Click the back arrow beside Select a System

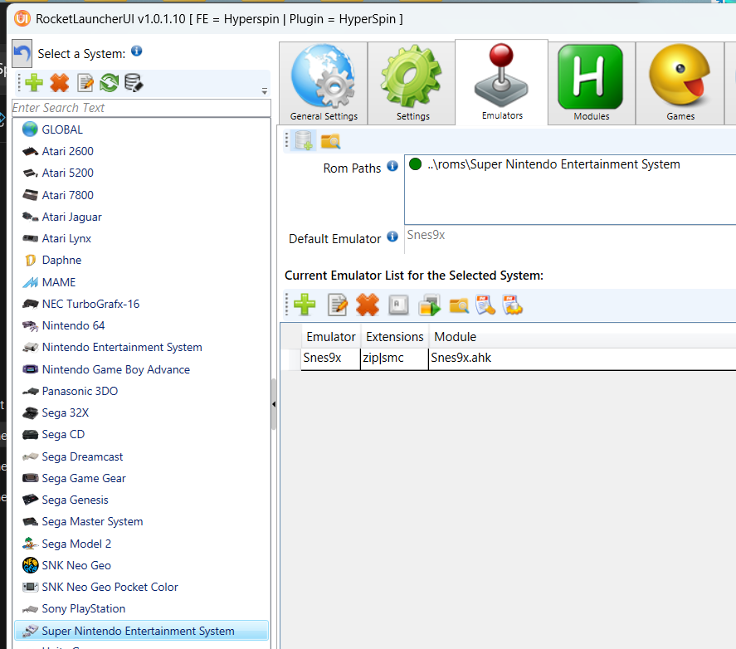pyautogui.click(x=22, y=54)
